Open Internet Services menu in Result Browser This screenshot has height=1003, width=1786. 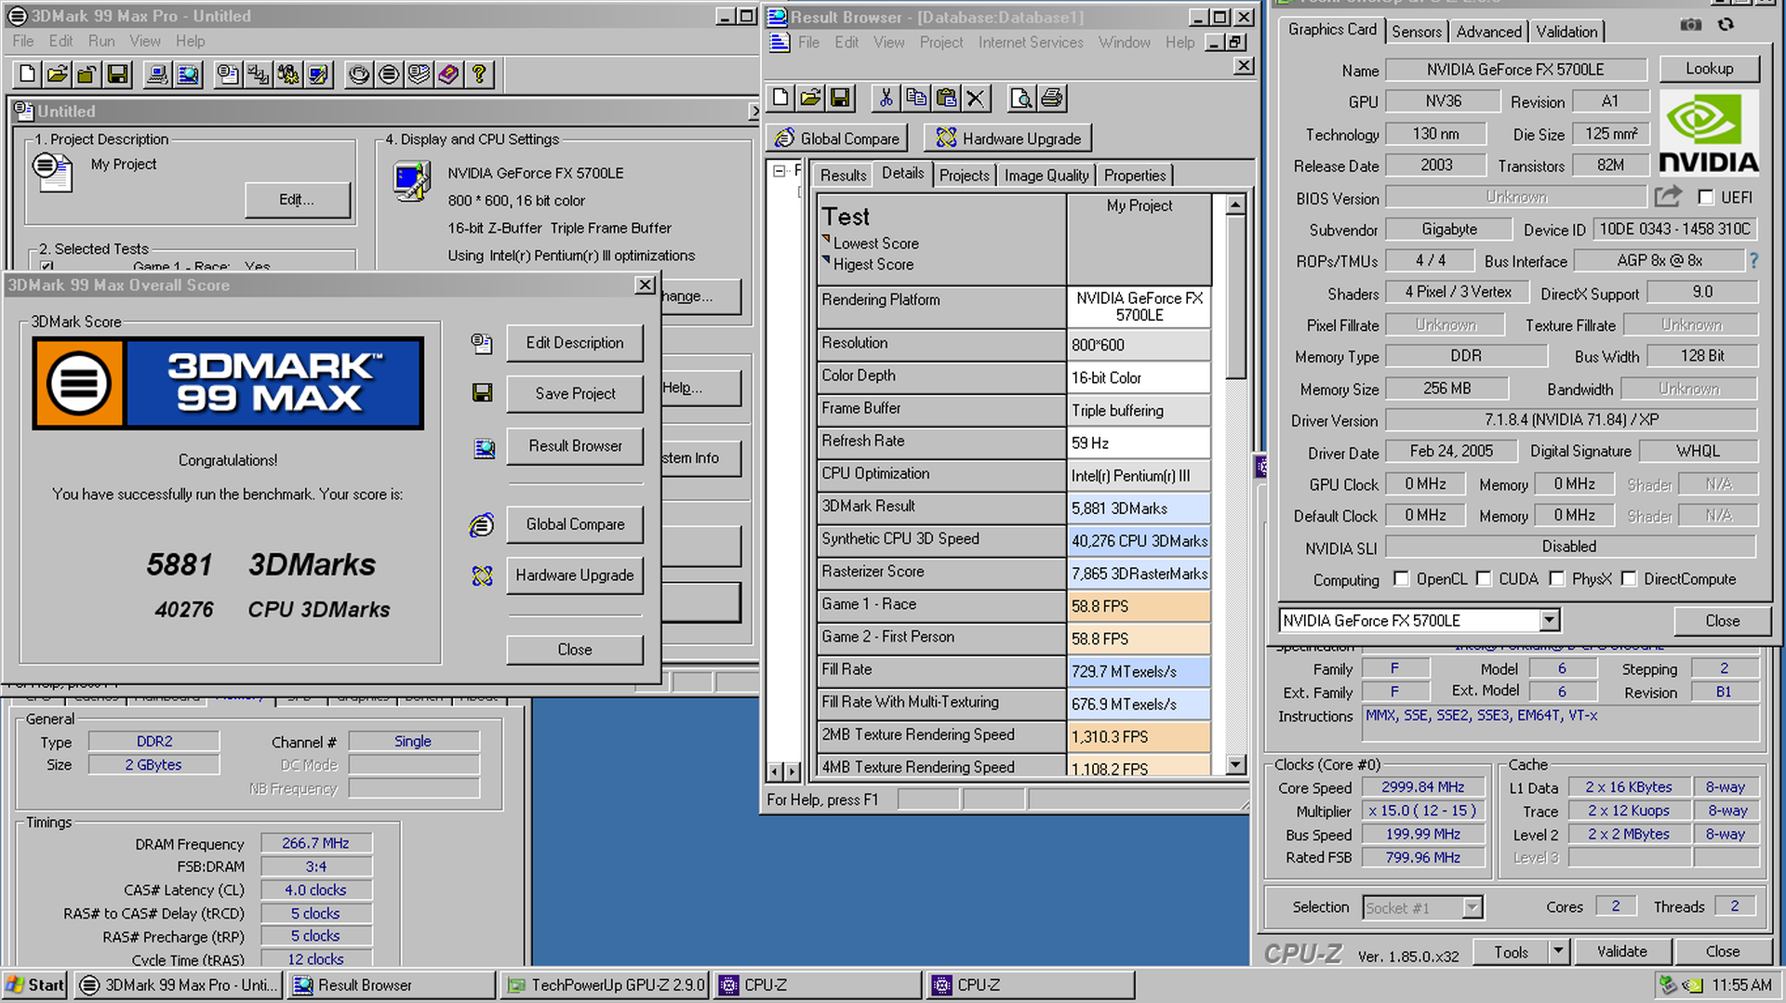click(x=1031, y=43)
